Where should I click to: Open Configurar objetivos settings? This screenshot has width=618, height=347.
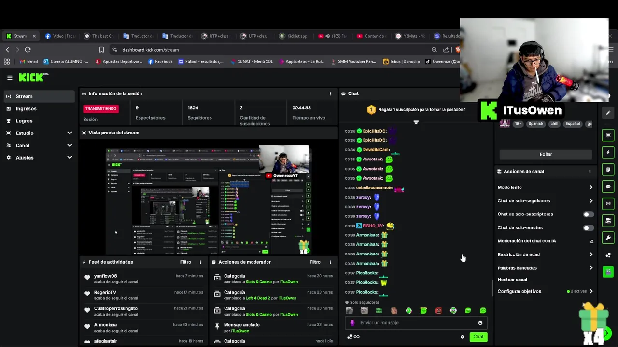545,291
